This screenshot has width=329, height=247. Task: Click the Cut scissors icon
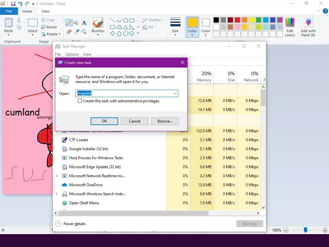(x=19, y=20)
